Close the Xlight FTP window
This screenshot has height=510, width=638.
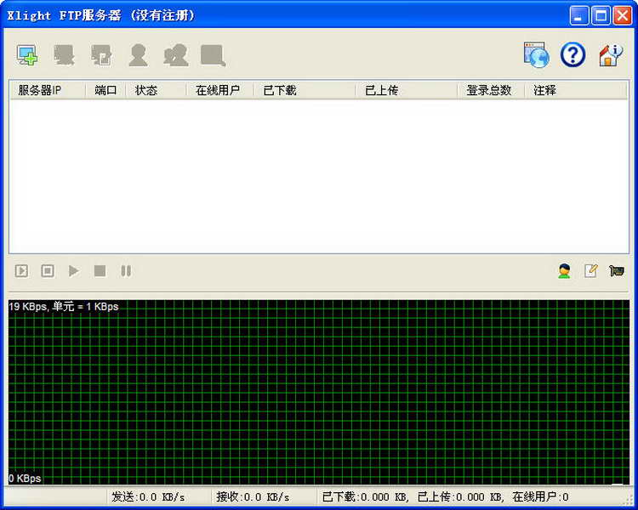click(x=623, y=16)
